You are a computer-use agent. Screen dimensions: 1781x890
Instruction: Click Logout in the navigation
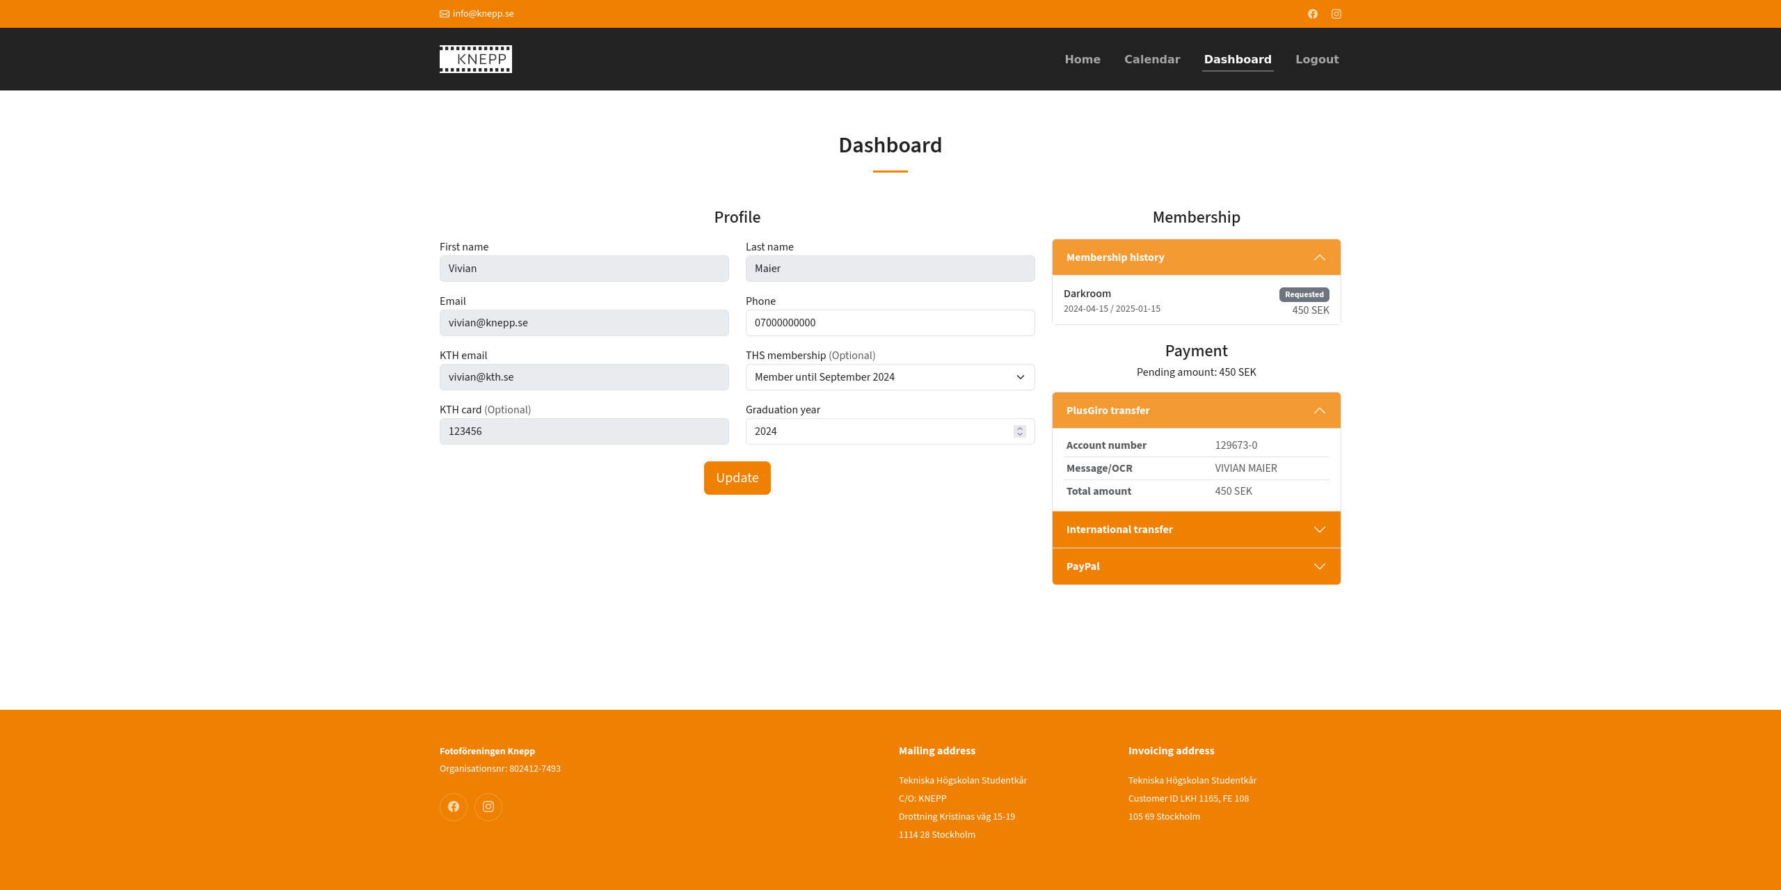click(1317, 59)
